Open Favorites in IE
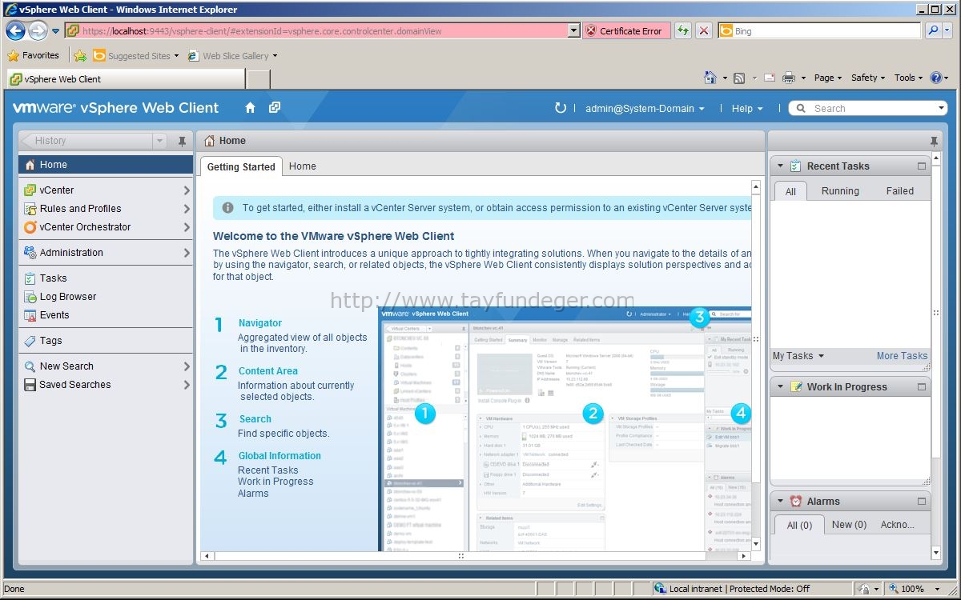 33,56
